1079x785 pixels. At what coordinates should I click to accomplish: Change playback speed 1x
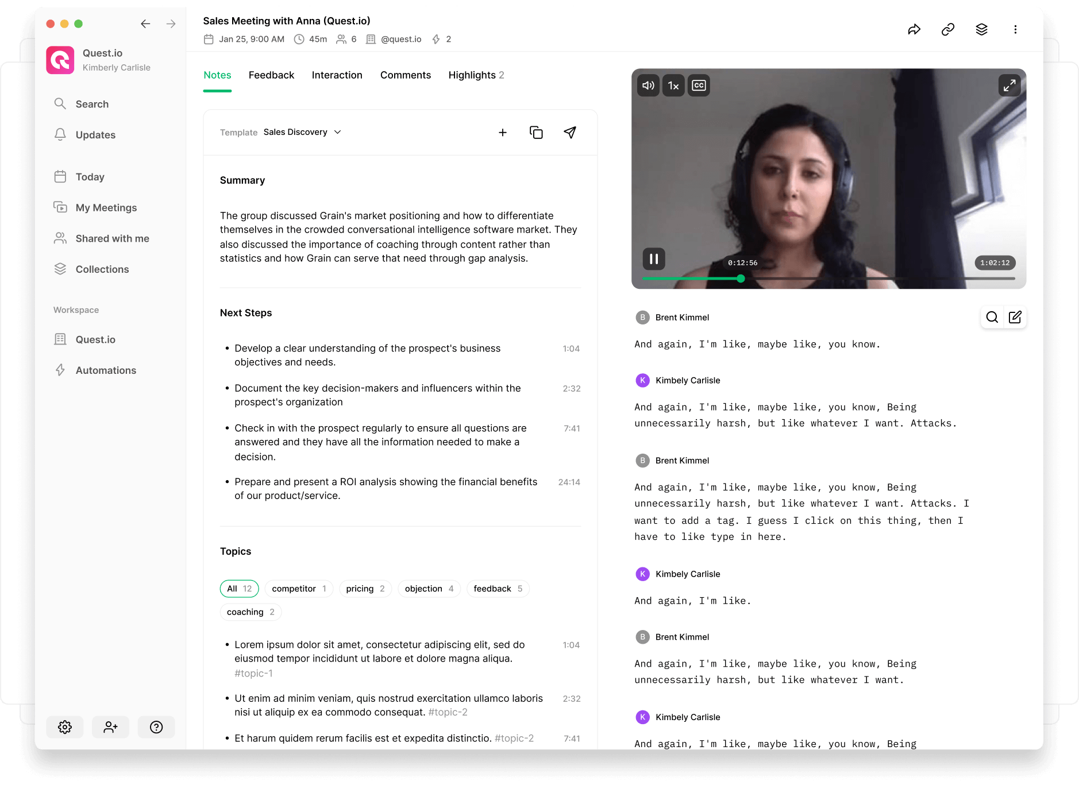(x=673, y=86)
